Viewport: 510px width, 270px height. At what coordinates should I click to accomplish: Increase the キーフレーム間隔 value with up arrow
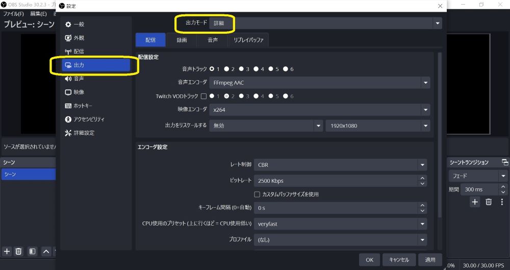422,205
